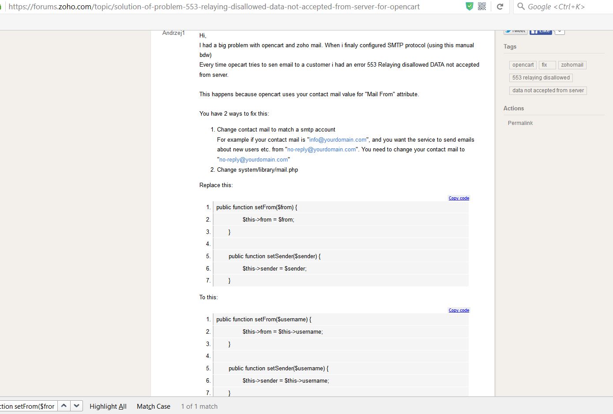Copy code of the 'Replace this' block
Screen dimensions: 613x414
(x=459, y=198)
